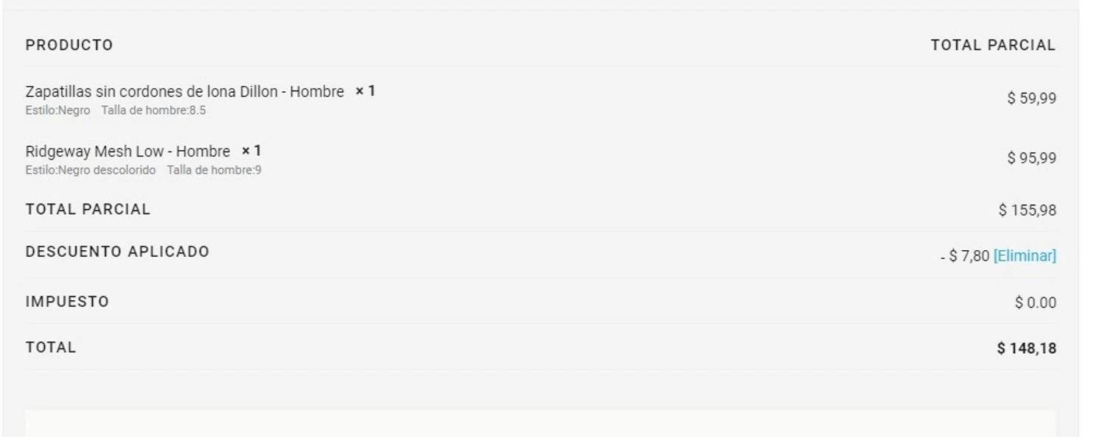Click the Talla de hombre:9 size text
1105x437 pixels.
[214, 171]
